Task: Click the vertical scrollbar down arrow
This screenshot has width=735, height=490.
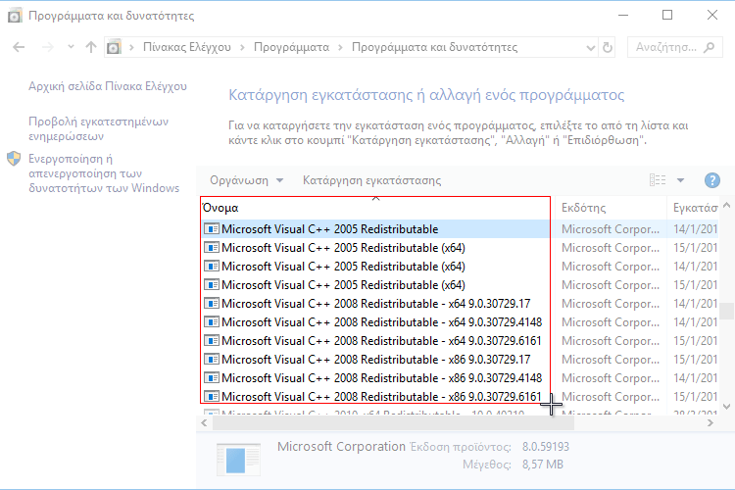Action: coord(726,407)
